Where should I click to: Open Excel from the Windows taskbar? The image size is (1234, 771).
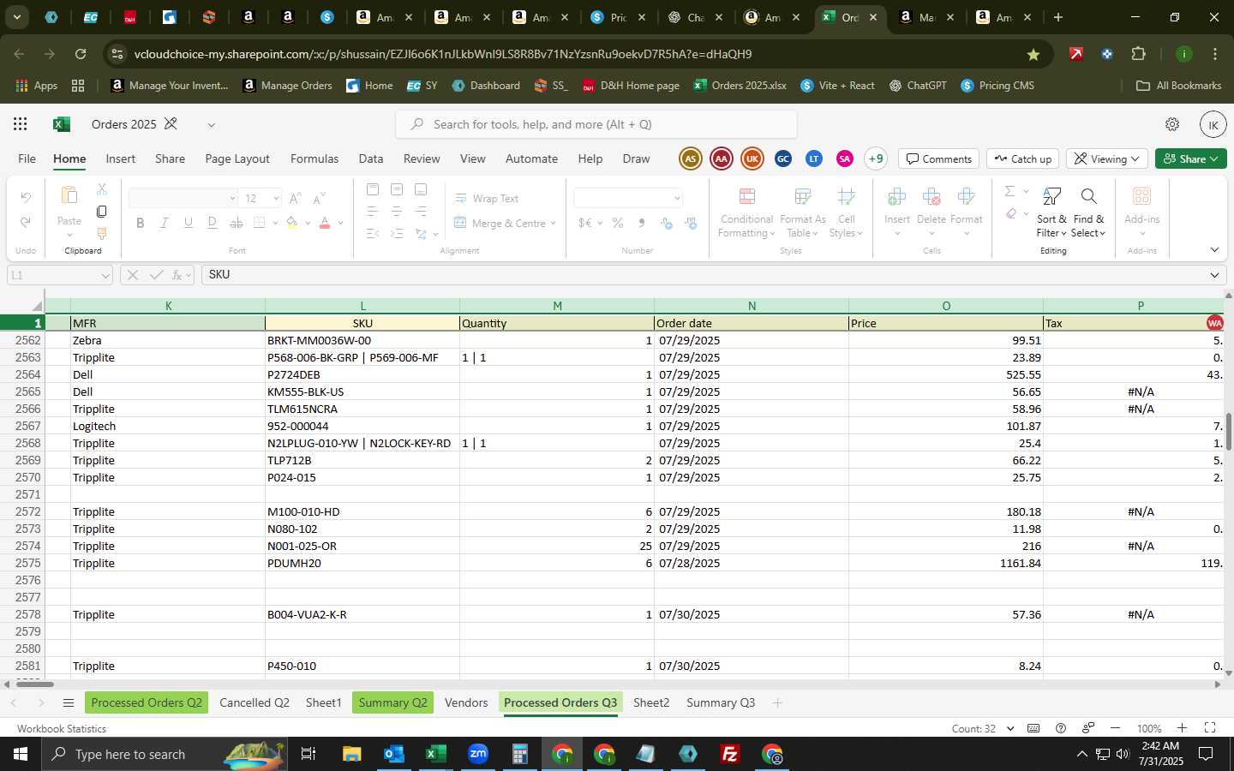tap(435, 754)
